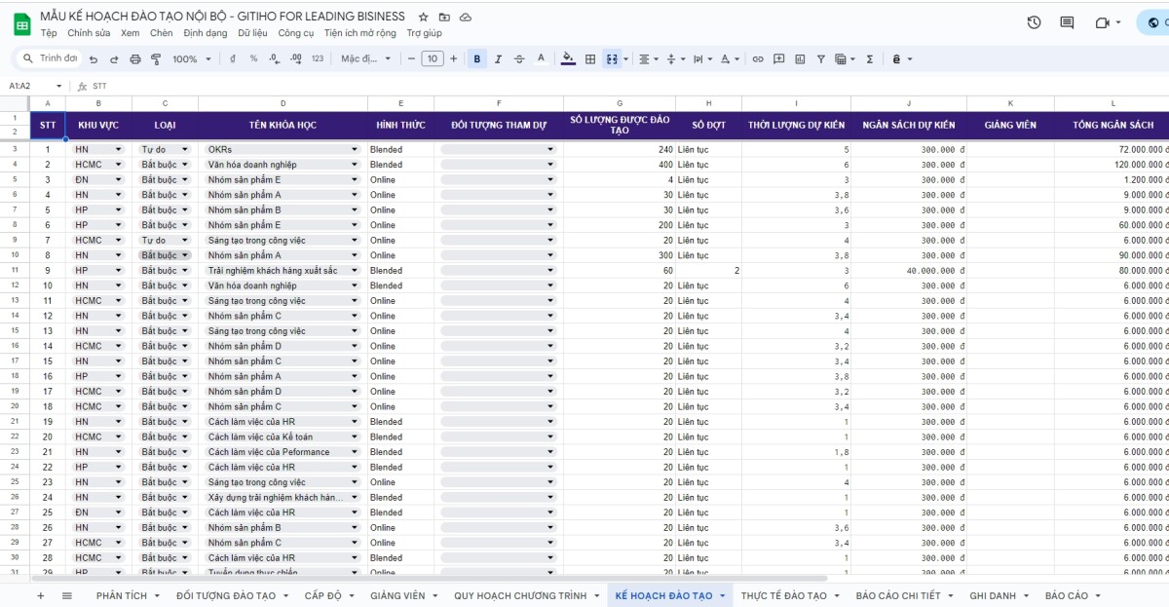
Task: Click the video call camera icon
Action: pos(1103,22)
